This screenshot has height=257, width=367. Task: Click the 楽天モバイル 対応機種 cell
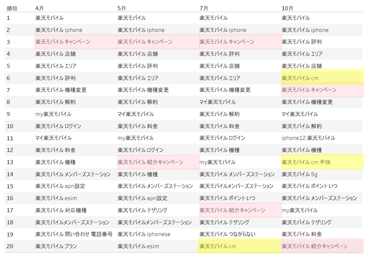pyautogui.click(x=61, y=210)
